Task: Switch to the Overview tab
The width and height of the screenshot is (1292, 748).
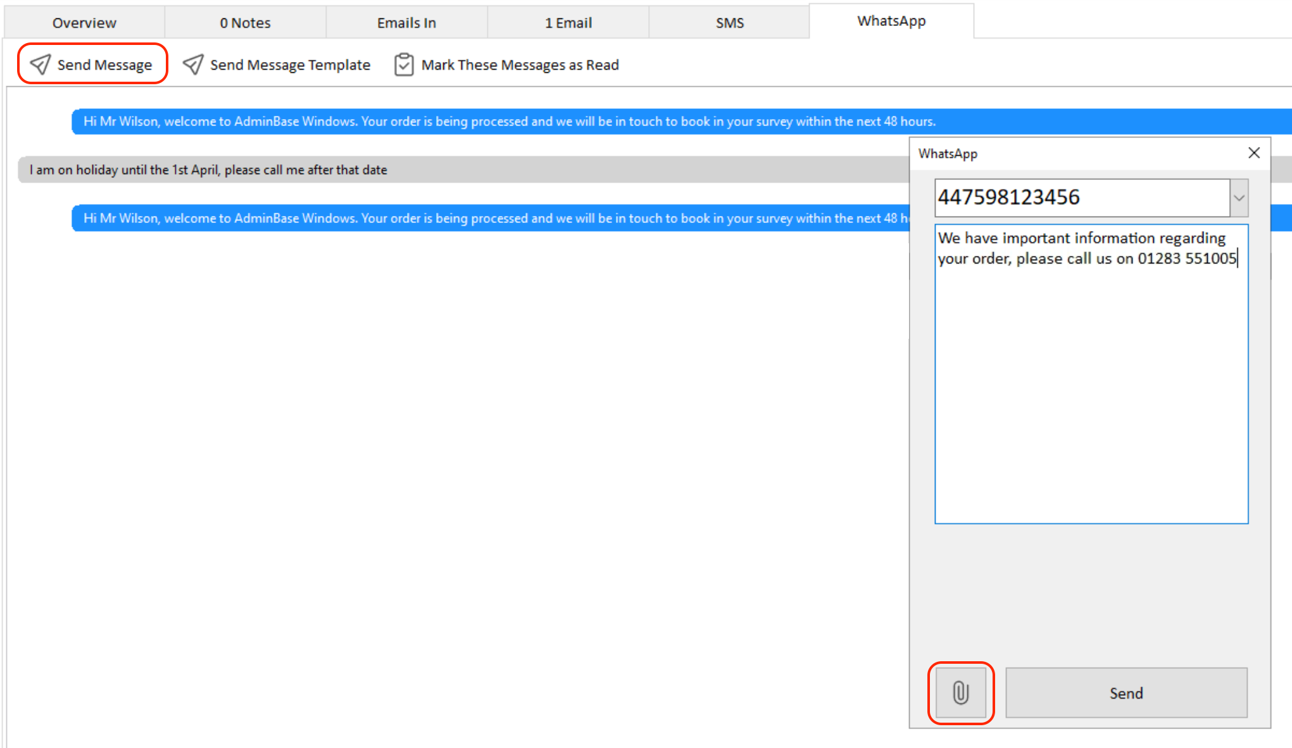Action: tap(84, 23)
